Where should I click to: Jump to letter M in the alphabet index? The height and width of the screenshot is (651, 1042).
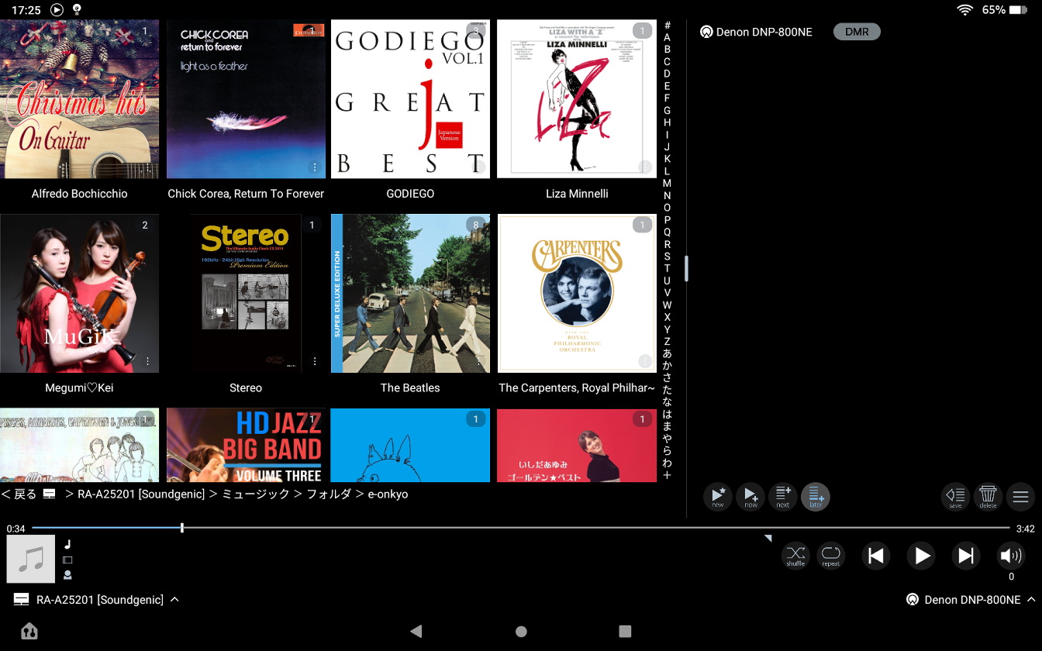(x=667, y=183)
